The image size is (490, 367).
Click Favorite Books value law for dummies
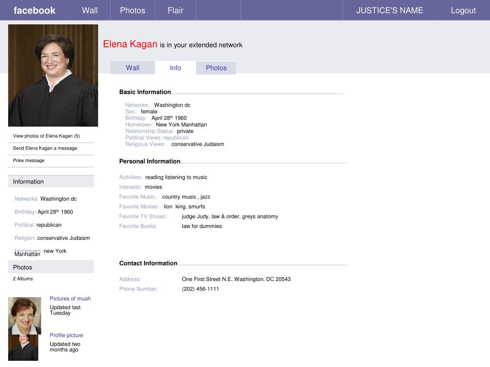click(202, 226)
